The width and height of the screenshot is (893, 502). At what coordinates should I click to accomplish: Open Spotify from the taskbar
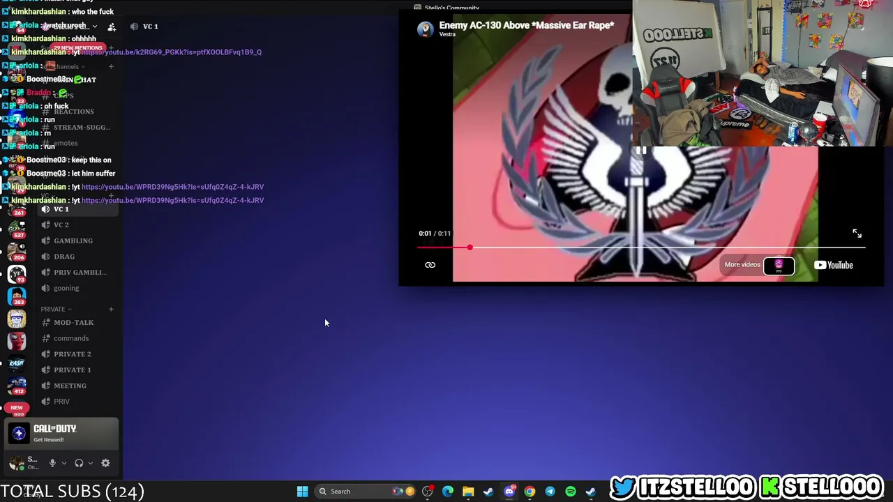[x=571, y=492]
